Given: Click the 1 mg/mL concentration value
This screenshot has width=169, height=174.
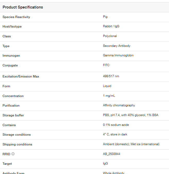Looking at the screenshot, I should click(109, 96).
